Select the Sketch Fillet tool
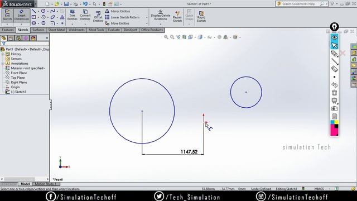The width and height of the screenshot is (357, 201). click(x=53, y=23)
